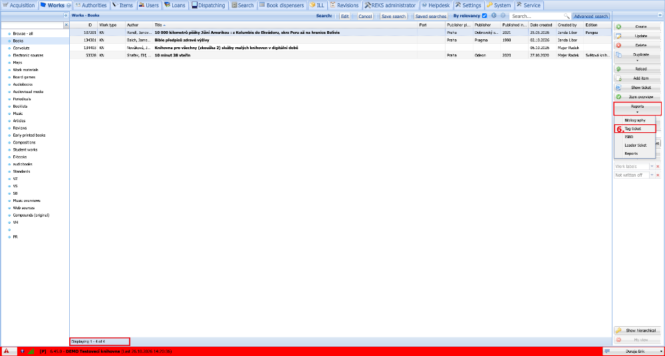
Task: Click the Save search button
Action: (x=393, y=16)
